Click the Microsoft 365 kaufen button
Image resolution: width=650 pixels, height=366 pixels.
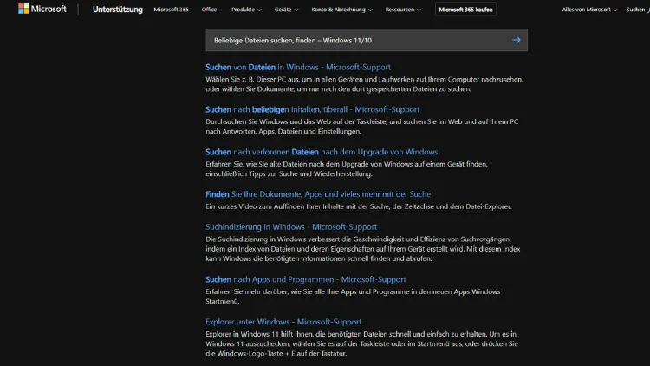[465, 10]
